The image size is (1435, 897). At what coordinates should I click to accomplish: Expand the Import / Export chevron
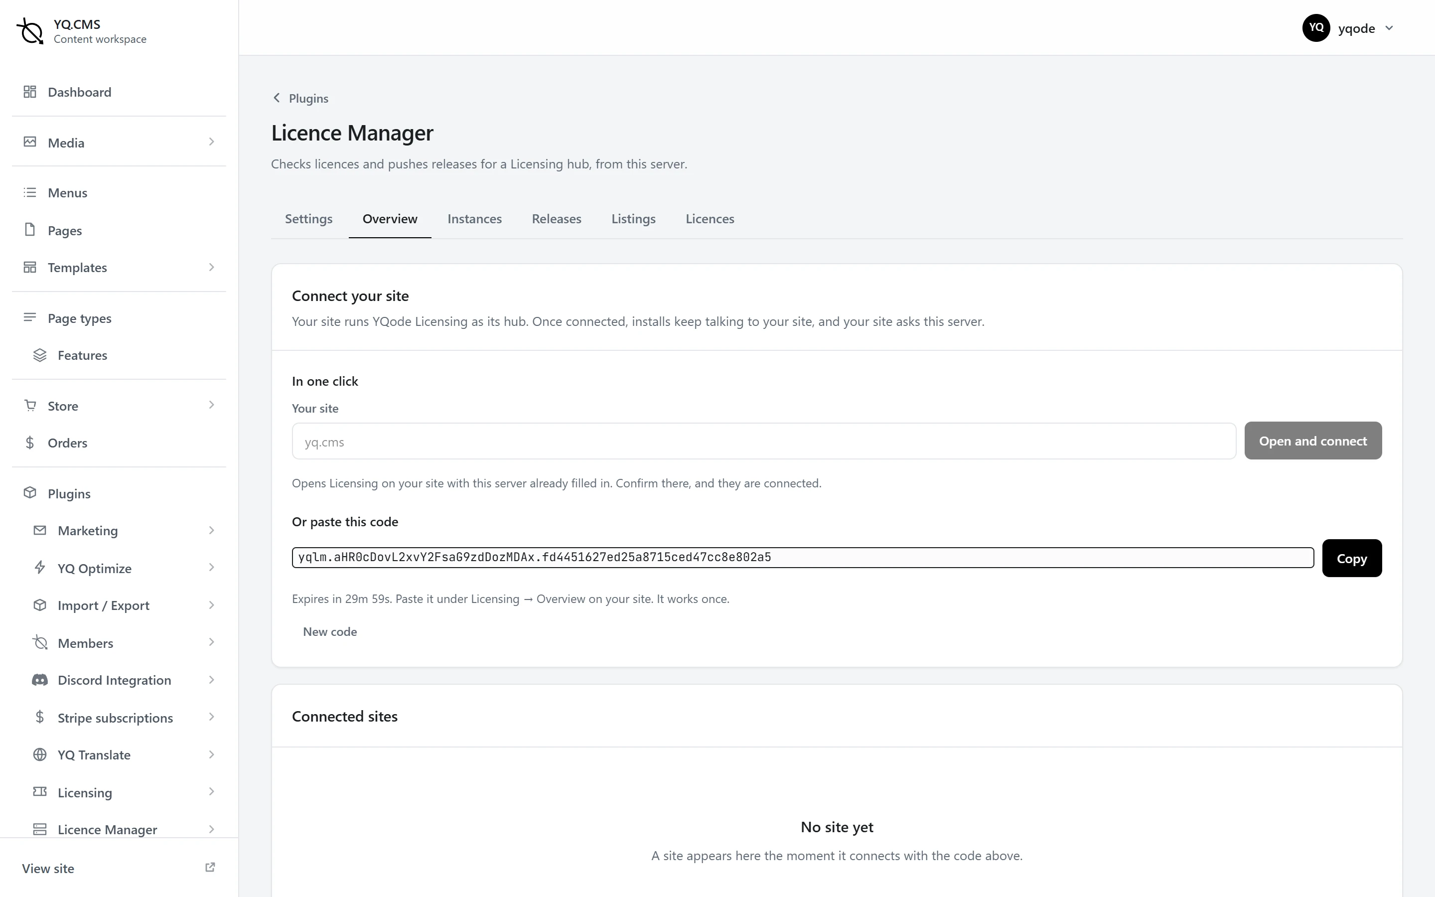pyautogui.click(x=212, y=605)
